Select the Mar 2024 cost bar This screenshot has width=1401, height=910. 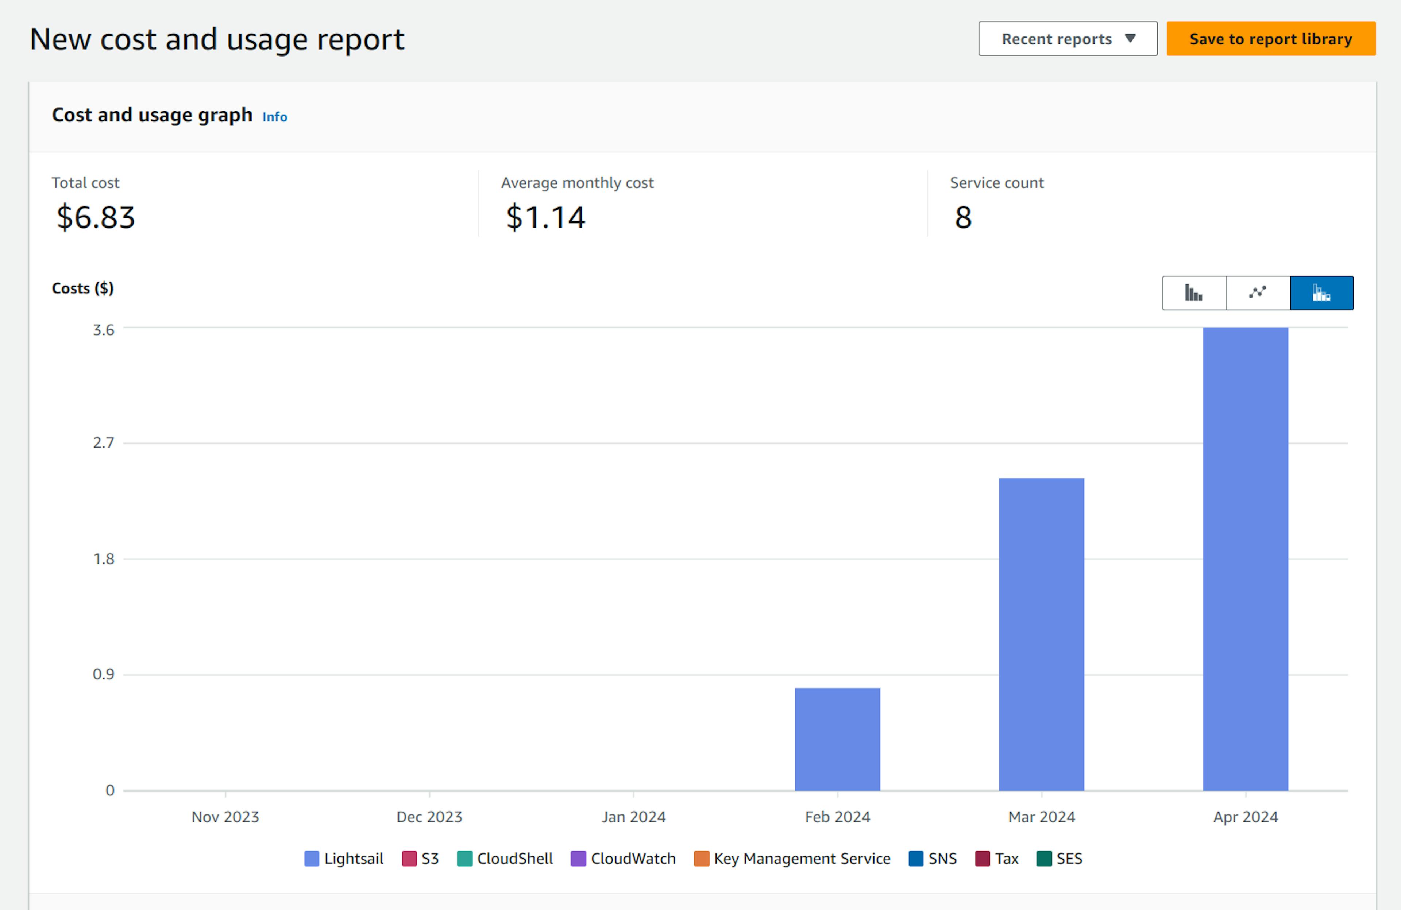tap(1041, 635)
